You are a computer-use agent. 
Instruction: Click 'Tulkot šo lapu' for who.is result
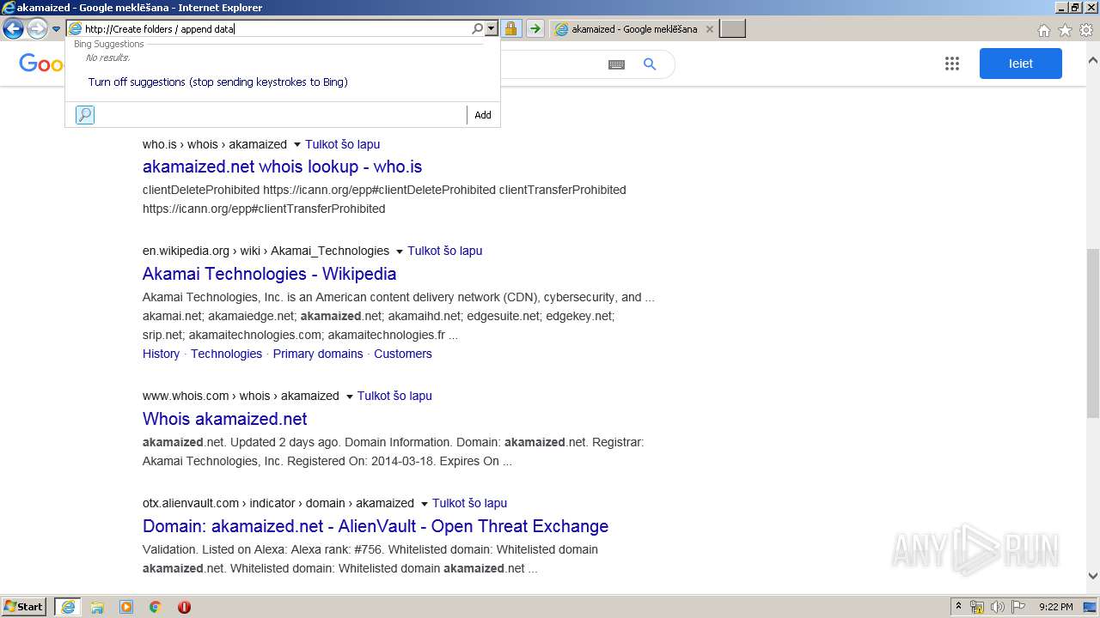coord(342,144)
